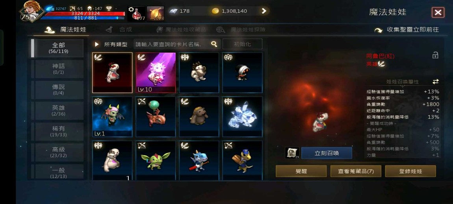453x204 pixels.
Task: Open the red potion quick slot
Action: [x=136, y=13]
